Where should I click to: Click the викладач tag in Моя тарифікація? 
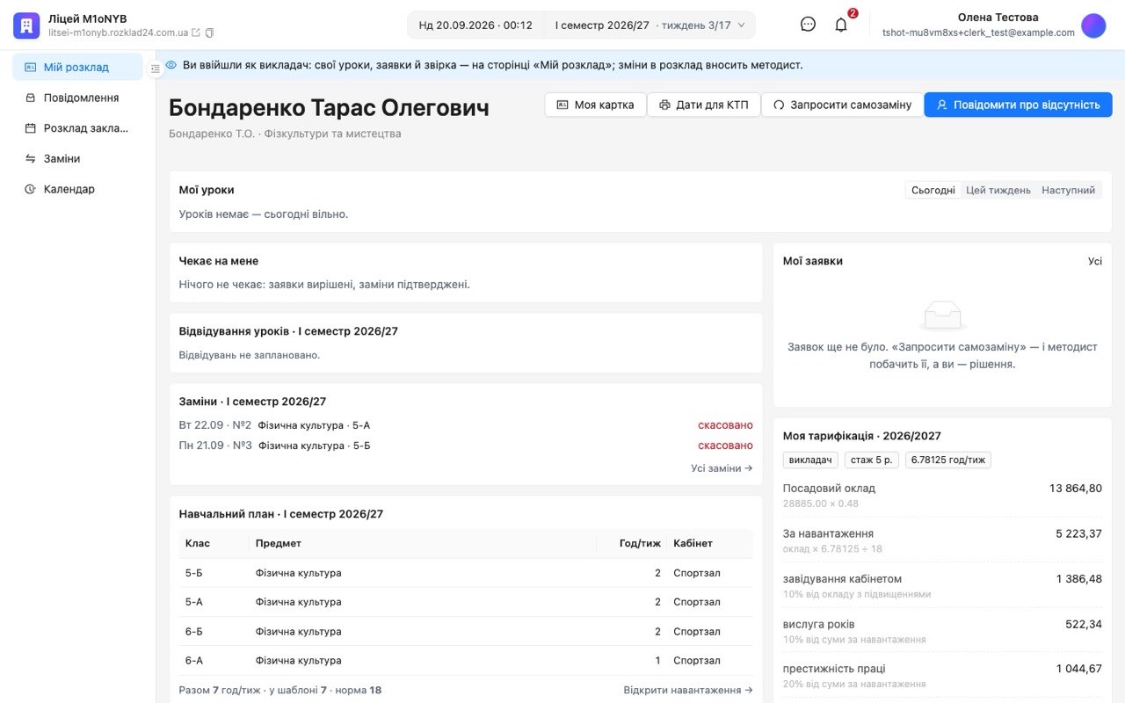tap(810, 460)
